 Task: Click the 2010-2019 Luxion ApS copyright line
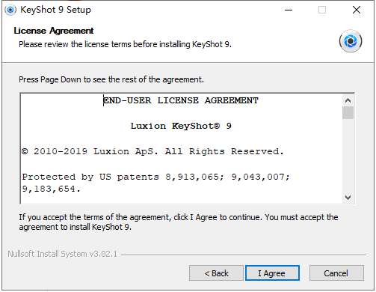tap(152, 151)
